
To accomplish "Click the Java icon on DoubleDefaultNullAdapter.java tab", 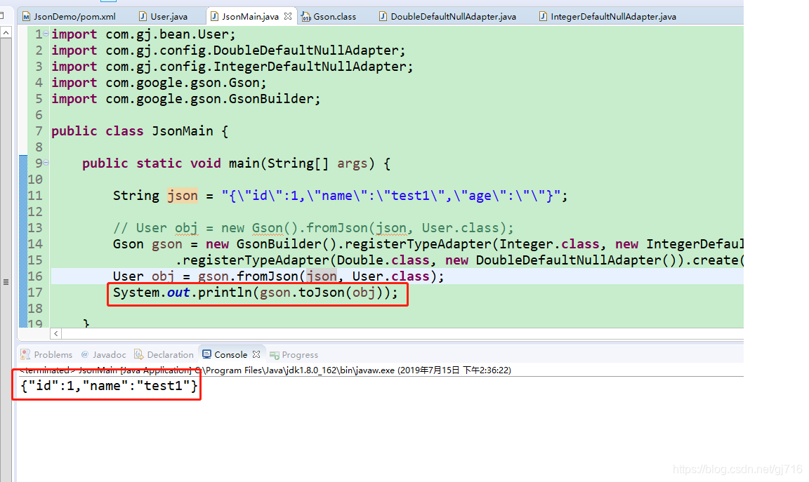I will pos(383,17).
